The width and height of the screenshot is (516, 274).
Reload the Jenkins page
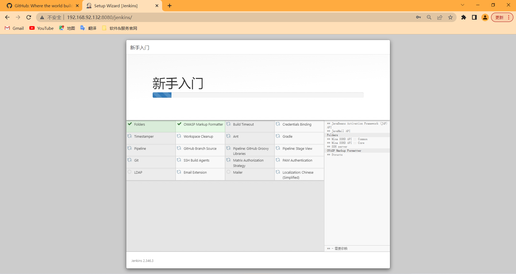tap(29, 17)
